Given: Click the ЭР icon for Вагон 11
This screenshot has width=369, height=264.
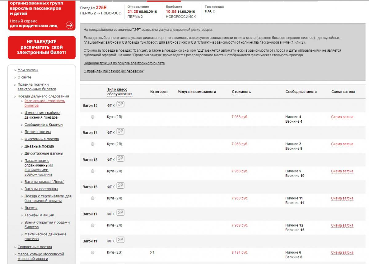Looking at the screenshot, I should coord(121,240).
